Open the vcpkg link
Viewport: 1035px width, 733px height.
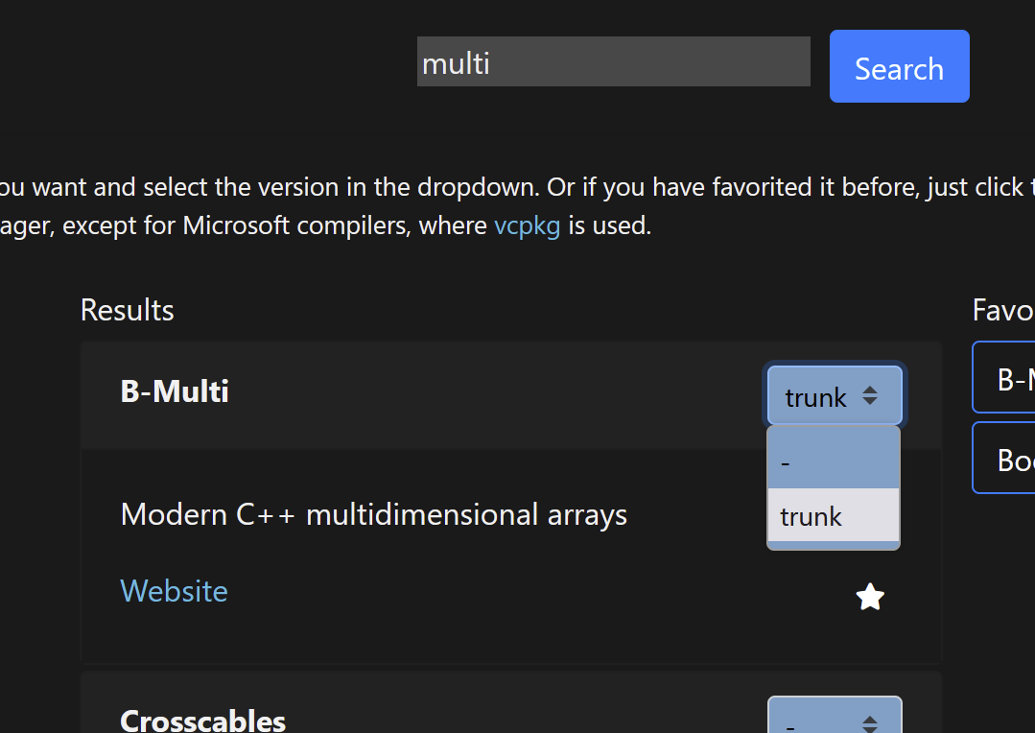point(527,226)
